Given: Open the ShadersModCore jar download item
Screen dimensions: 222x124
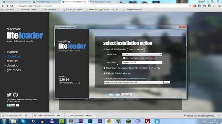Looking at the screenshot, I should [x=16, y=115].
